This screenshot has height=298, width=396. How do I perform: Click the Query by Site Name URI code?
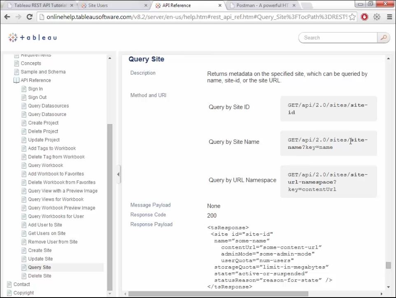[328, 143]
